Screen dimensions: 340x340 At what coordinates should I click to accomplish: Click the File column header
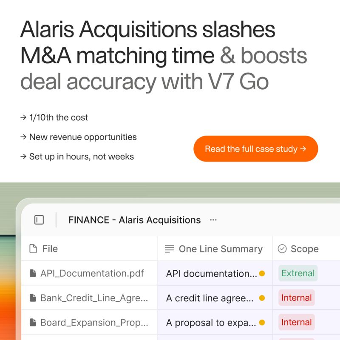(x=89, y=249)
